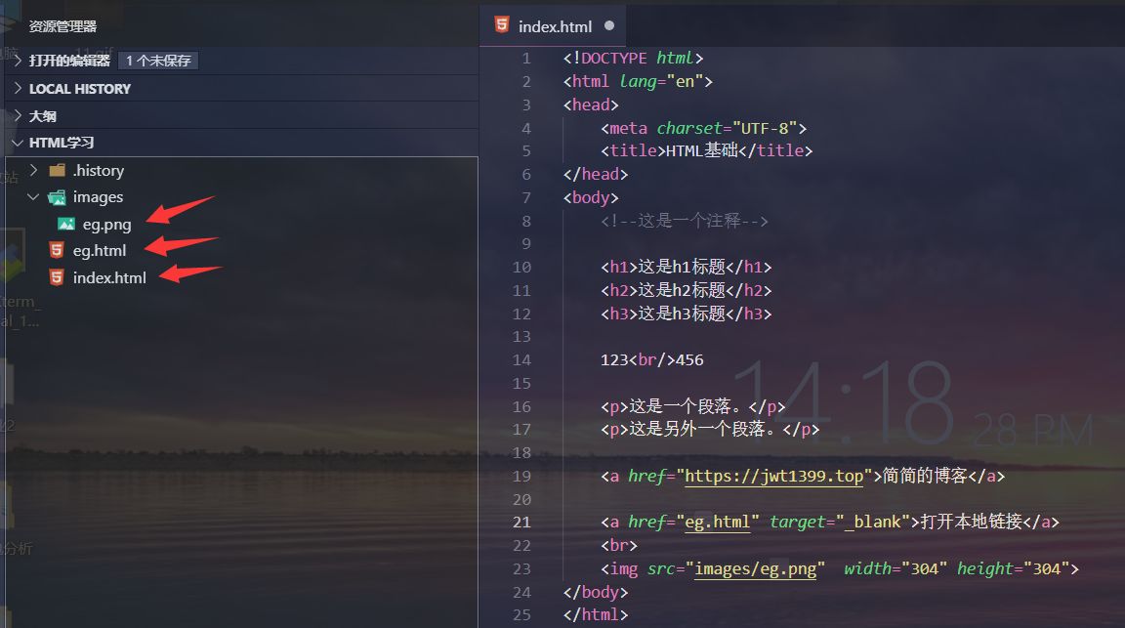Click the images folder icon
The height and width of the screenshot is (628, 1125).
(57, 197)
